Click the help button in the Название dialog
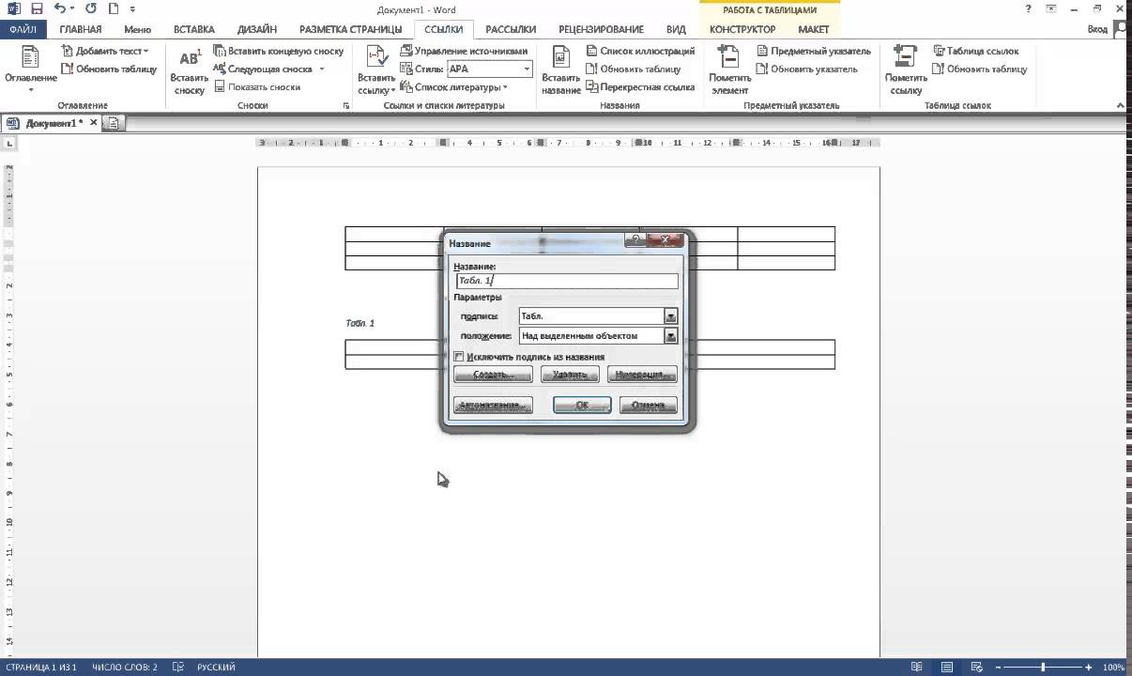 click(636, 241)
